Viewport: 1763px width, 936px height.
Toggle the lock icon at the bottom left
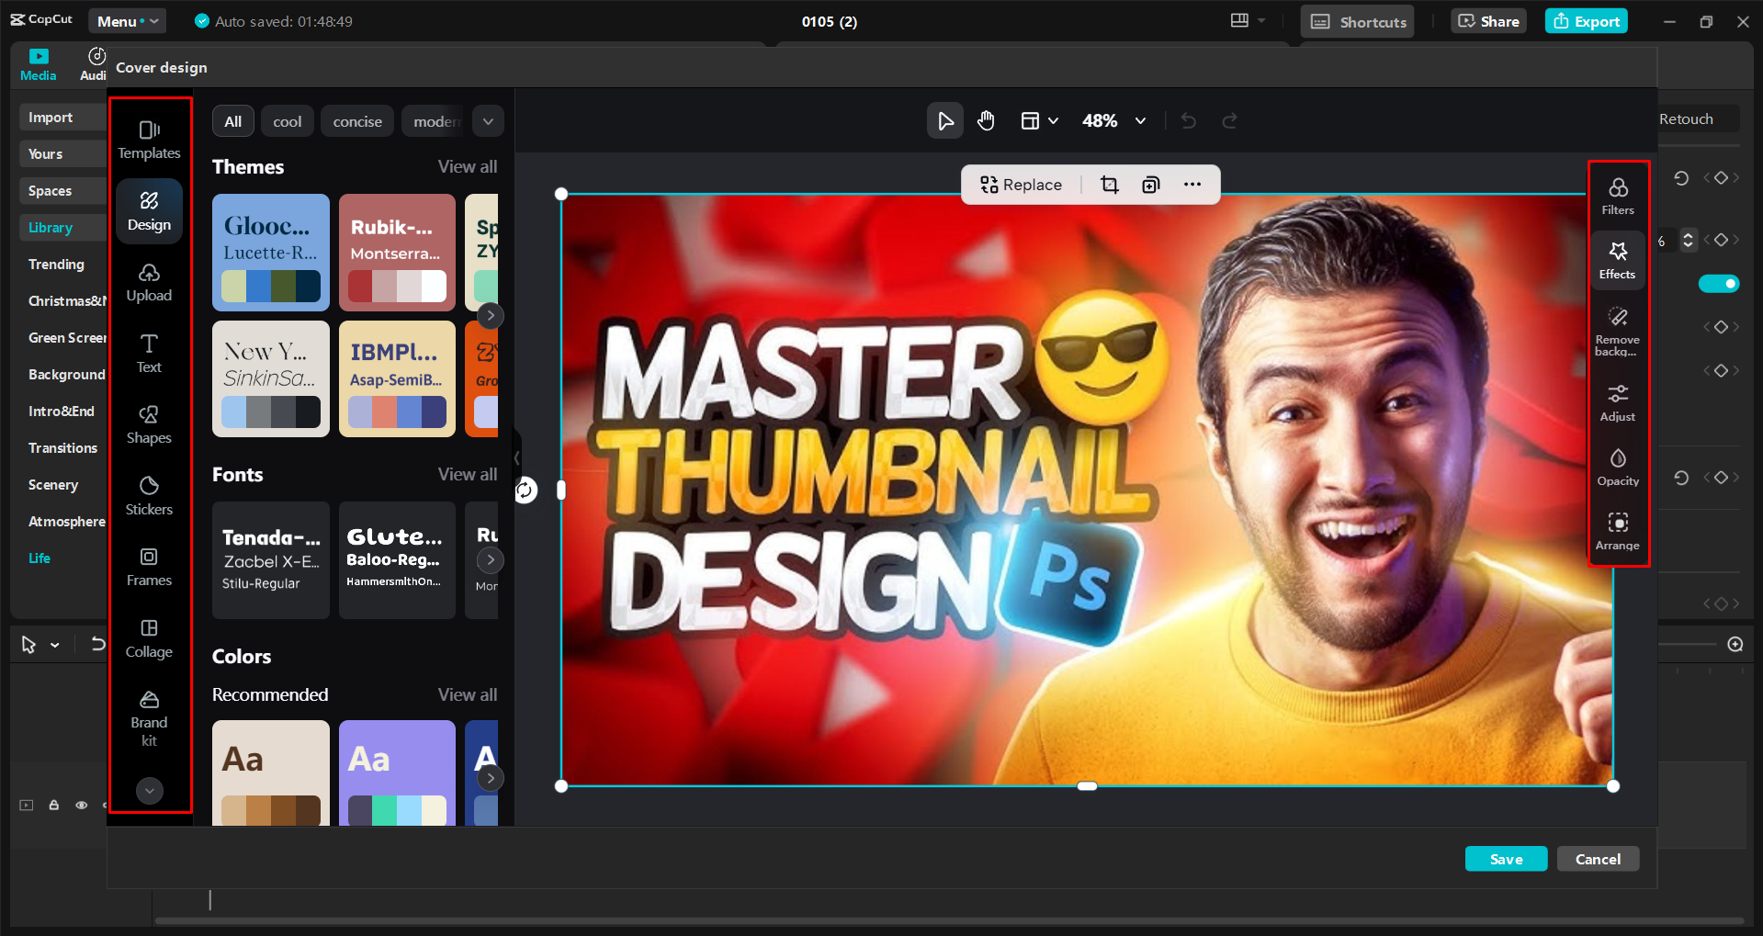click(x=53, y=805)
